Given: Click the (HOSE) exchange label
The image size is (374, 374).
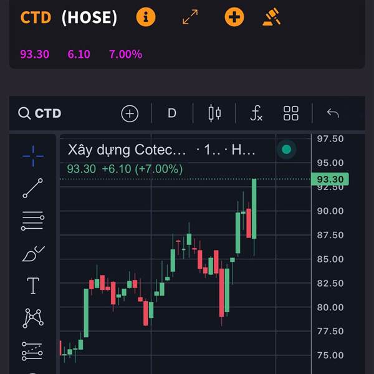Looking at the screenshot, I should tap(89, 17).
